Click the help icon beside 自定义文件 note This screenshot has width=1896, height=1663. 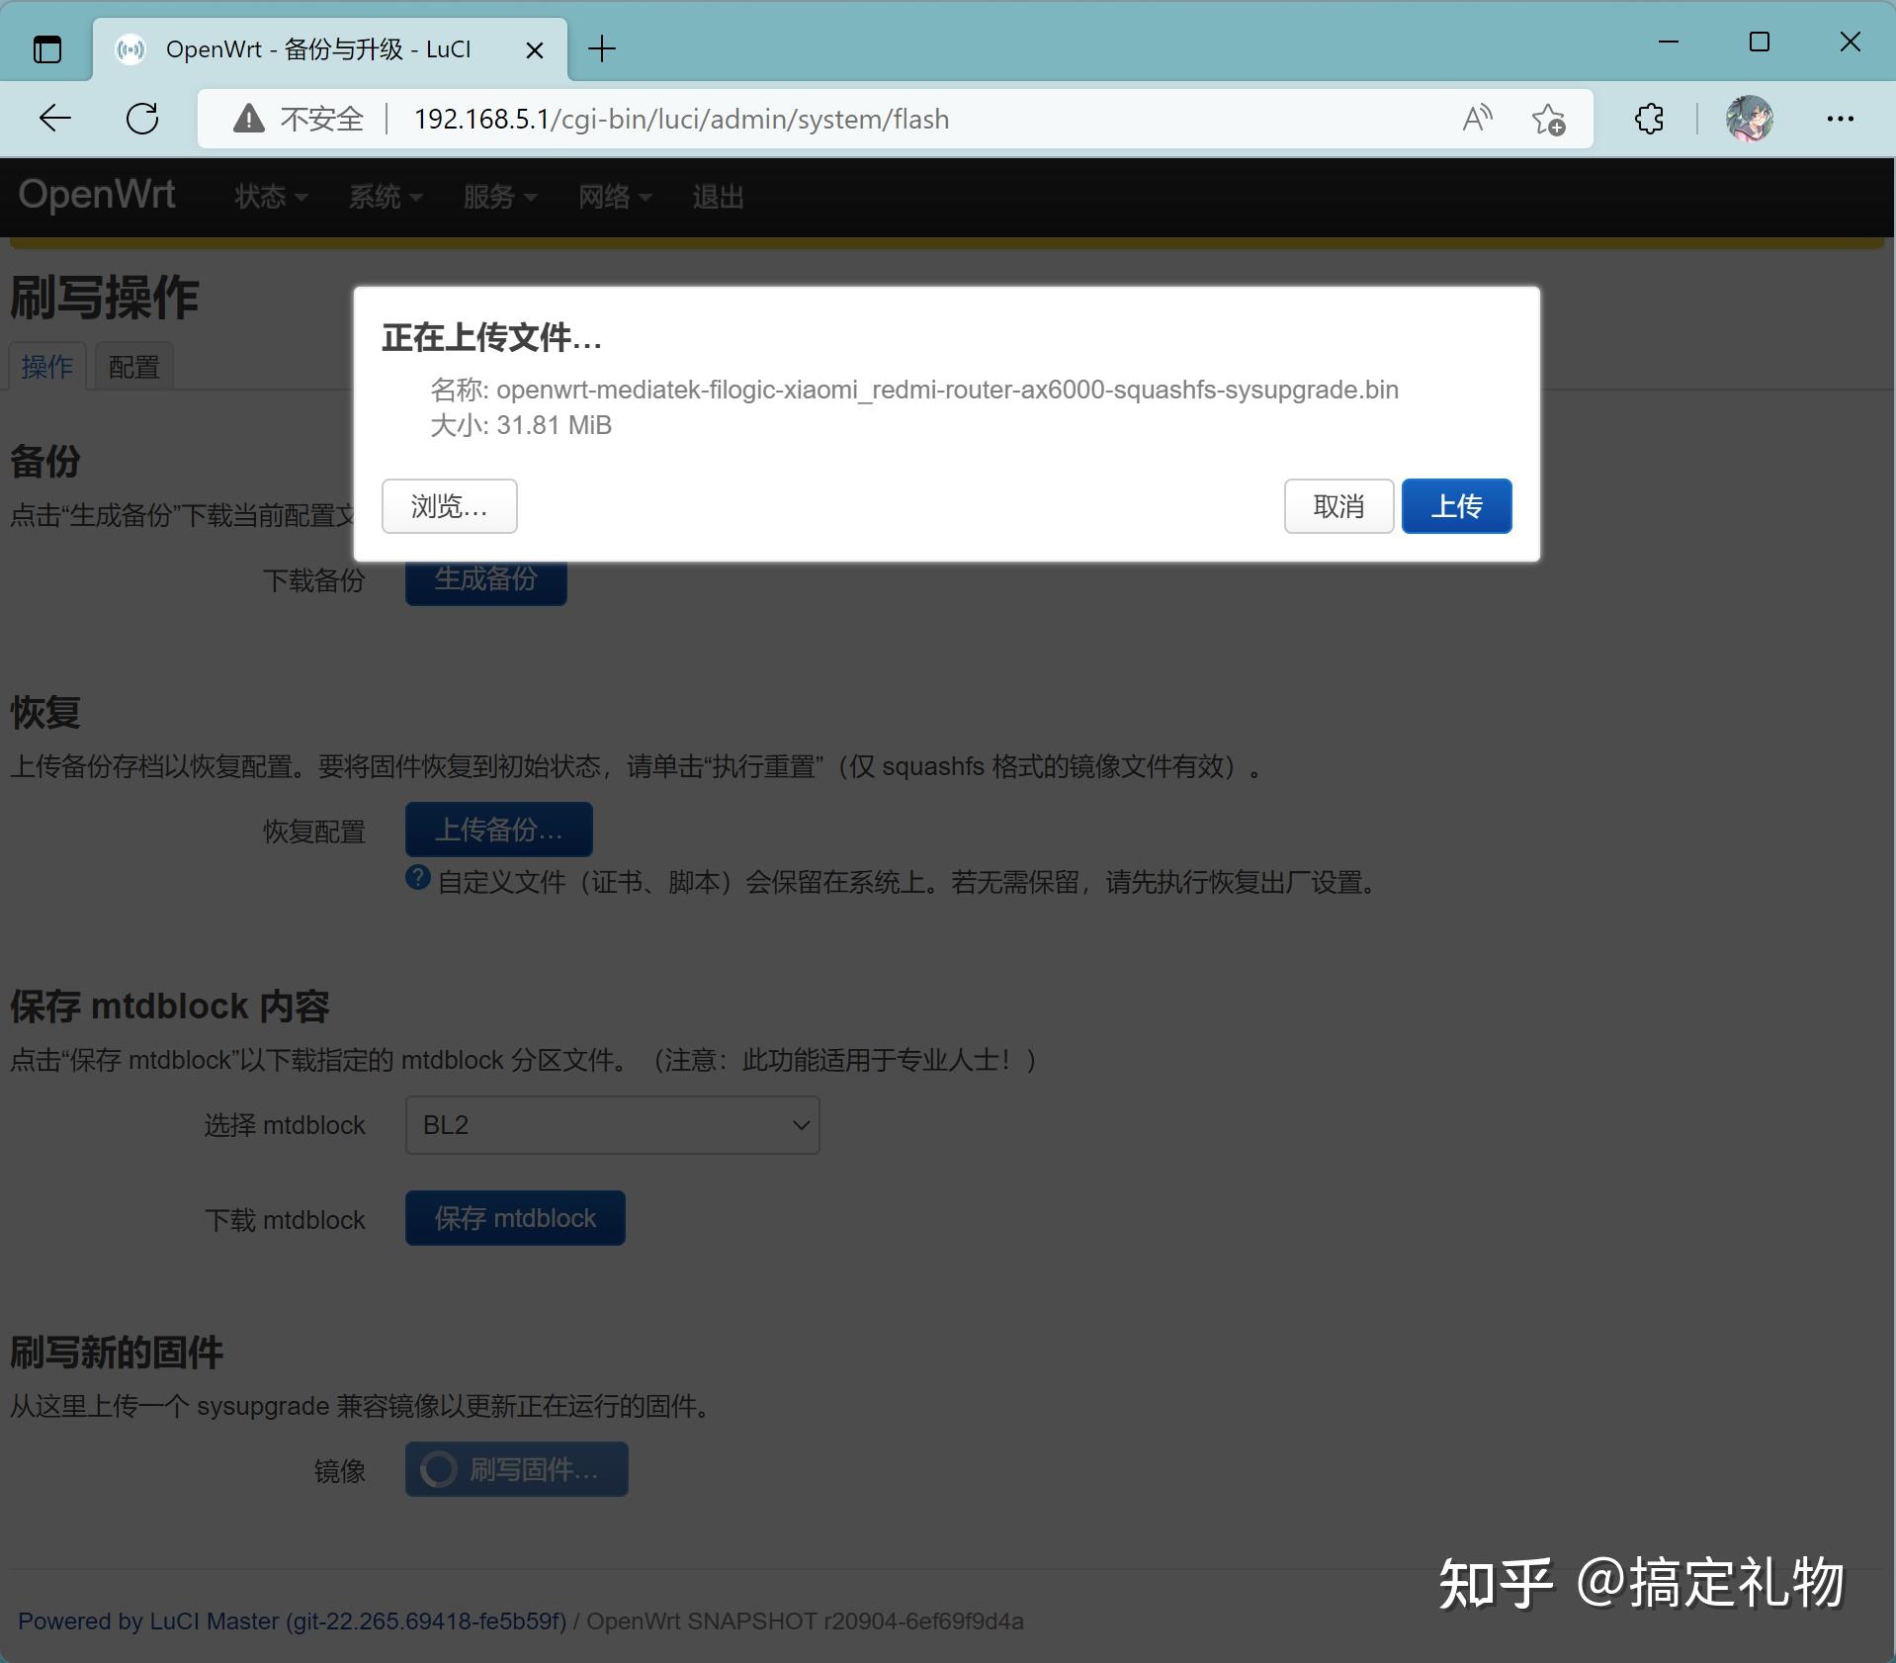pyautogui.click(x=417, y=879)
